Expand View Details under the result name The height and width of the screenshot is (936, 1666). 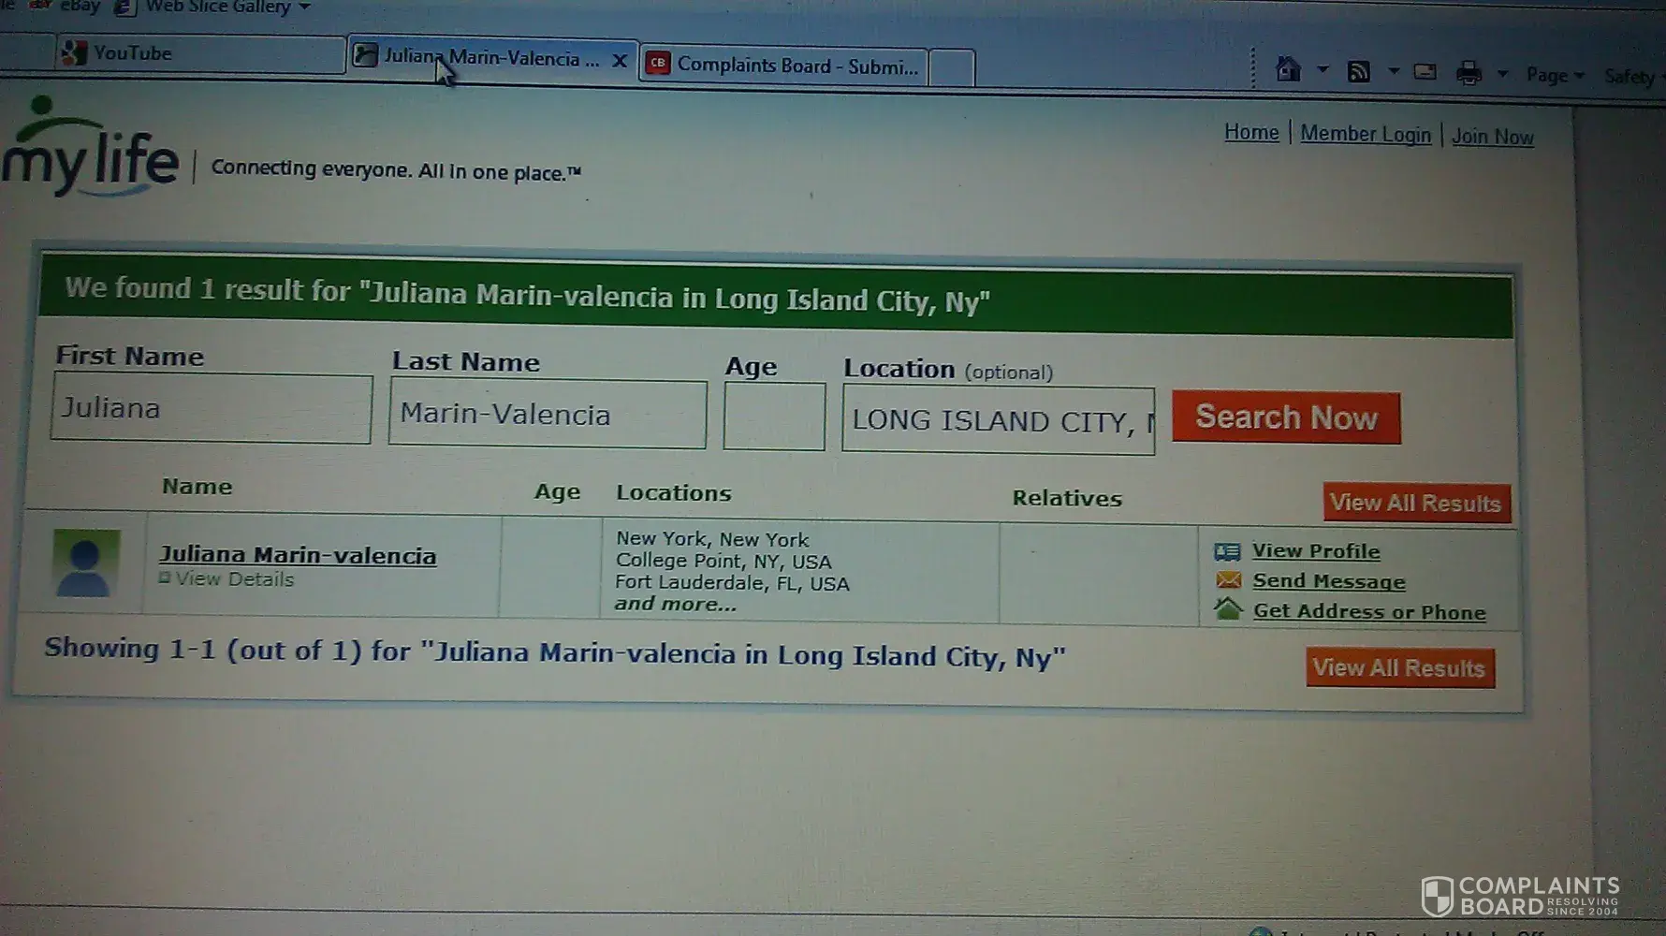pos(227,579)
